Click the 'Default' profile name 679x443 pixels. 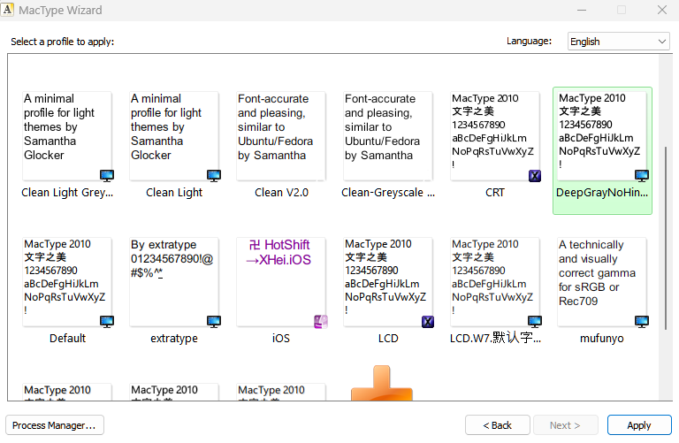[x=67, y=338]
